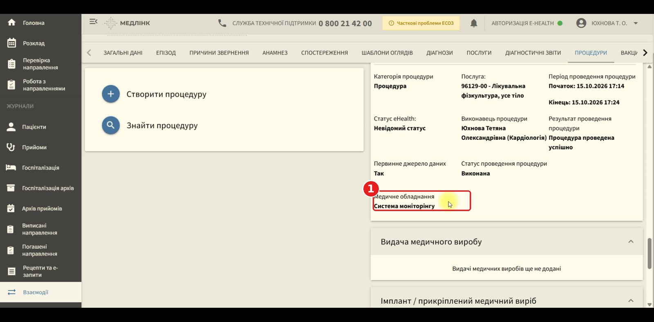Click the Невідомий статус eHealth value
The width and height of the screenshot is (654, 322).
(x=400, y=128)
